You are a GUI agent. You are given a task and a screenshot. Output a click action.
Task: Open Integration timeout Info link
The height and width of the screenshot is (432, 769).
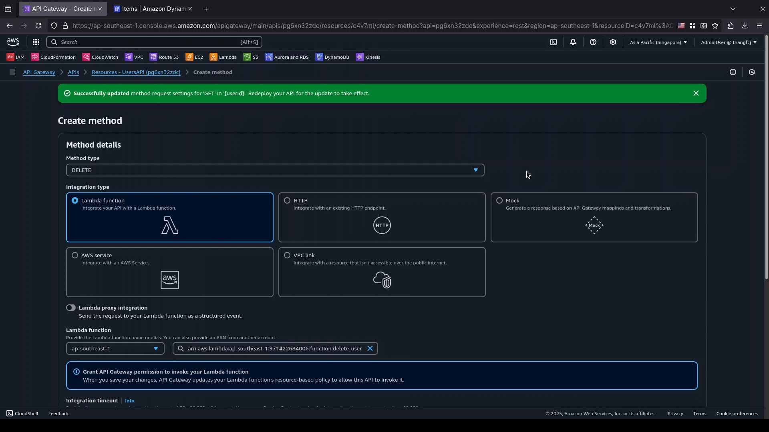(x=129, y=401)
